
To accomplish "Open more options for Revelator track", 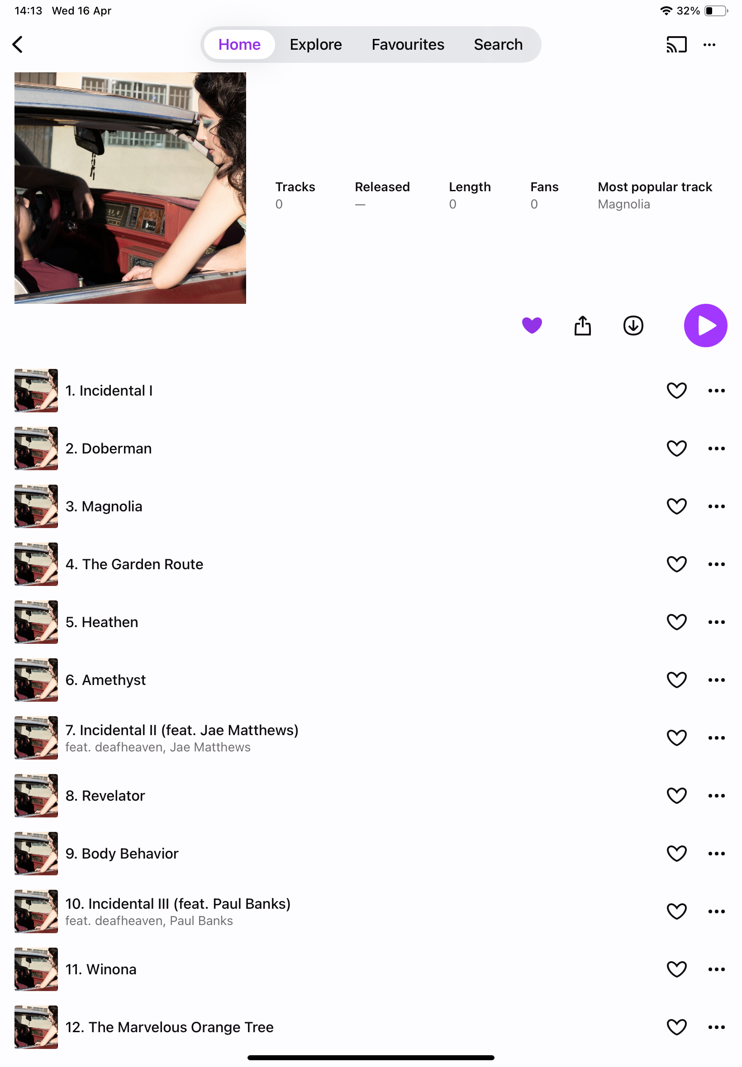I will (x=716, y=795).
